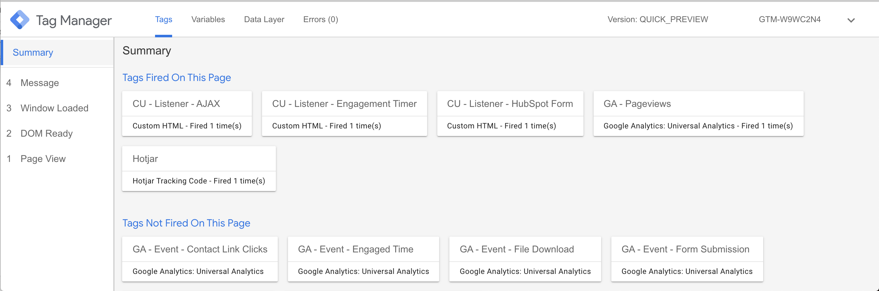Image resolution: width=879 pixels, height=291 pixels.
Task: Switch to the Variables tab
Action: click(208, 19)
